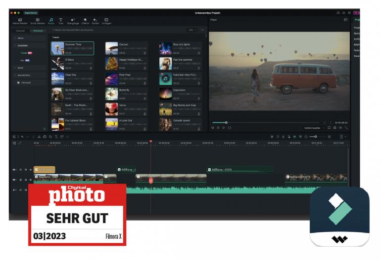Select Neu in the sidebar

point(22,60)
